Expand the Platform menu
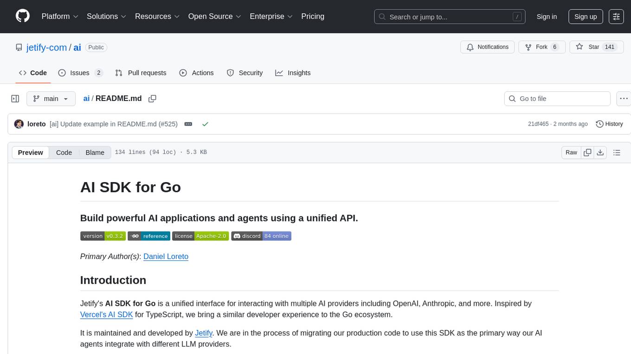 click(x=60, y=16)
